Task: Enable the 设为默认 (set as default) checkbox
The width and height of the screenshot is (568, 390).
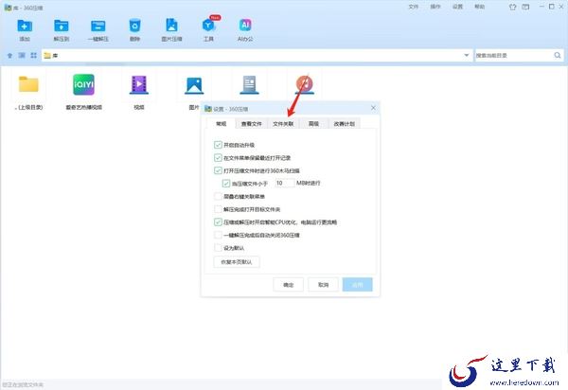Action: (x=218, y=248)
